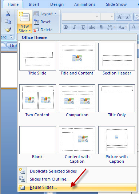Toggle italic formatting

[75, 27]
